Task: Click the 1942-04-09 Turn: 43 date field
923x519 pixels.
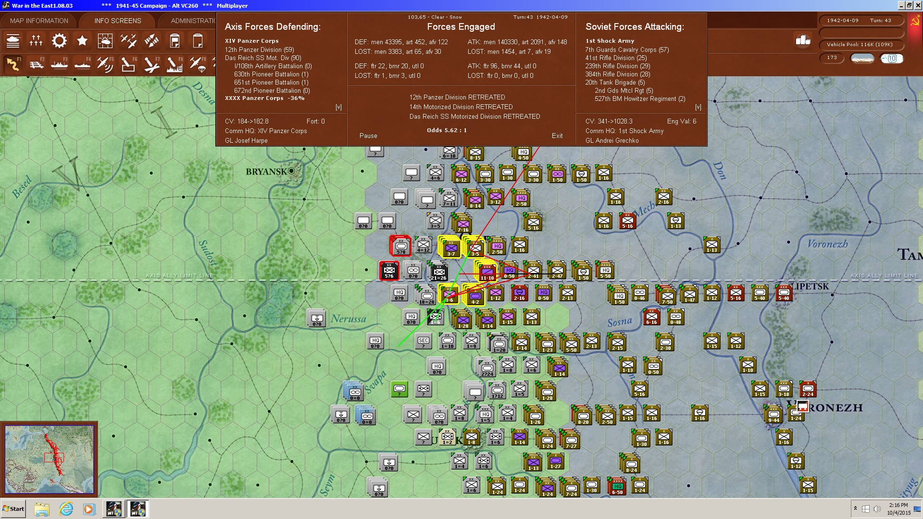Action: [x=861, y=21]
